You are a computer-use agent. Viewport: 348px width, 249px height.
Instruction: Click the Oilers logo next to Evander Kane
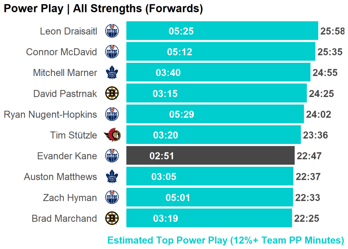click(112, 156)
